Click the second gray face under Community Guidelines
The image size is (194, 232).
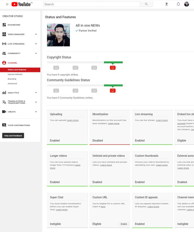coord(75,90)
